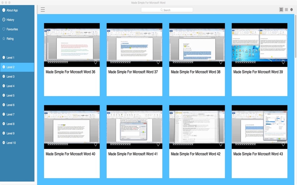This screenshot has width=297, height=185.
Task: Favourite Word 41 video with heart icon
Action: [158, 144]
